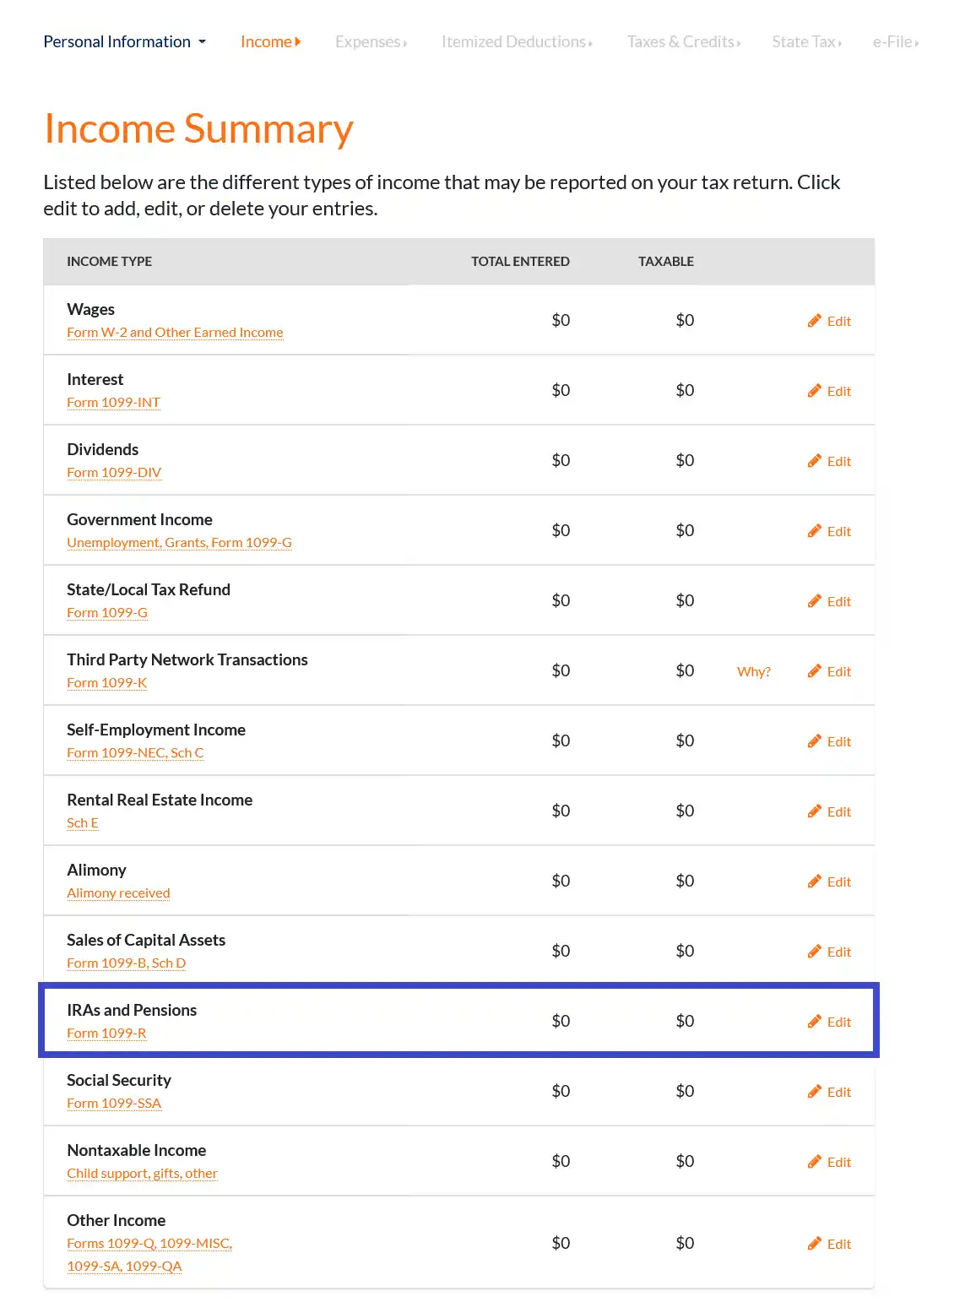
Task: Open the Form W-2 and Other Earned Income link
Action: [175, 333]
